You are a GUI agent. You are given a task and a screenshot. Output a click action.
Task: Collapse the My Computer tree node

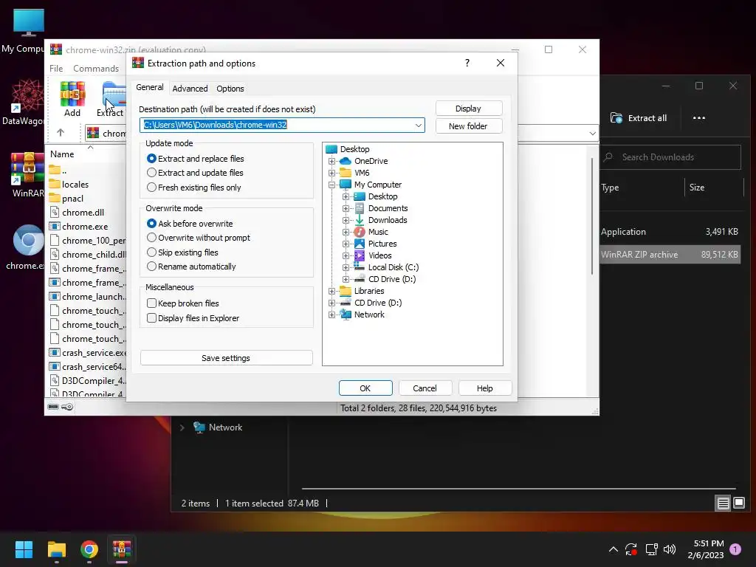(331, 185)
